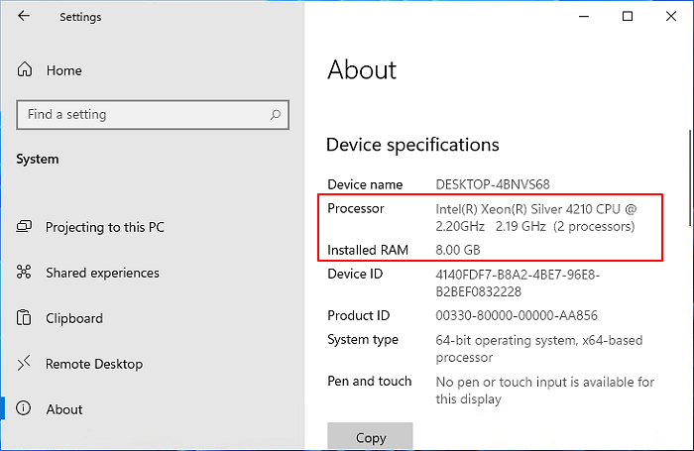
Task: Select the About info icon
Action: pyautogui.click(x=26, y=409)
